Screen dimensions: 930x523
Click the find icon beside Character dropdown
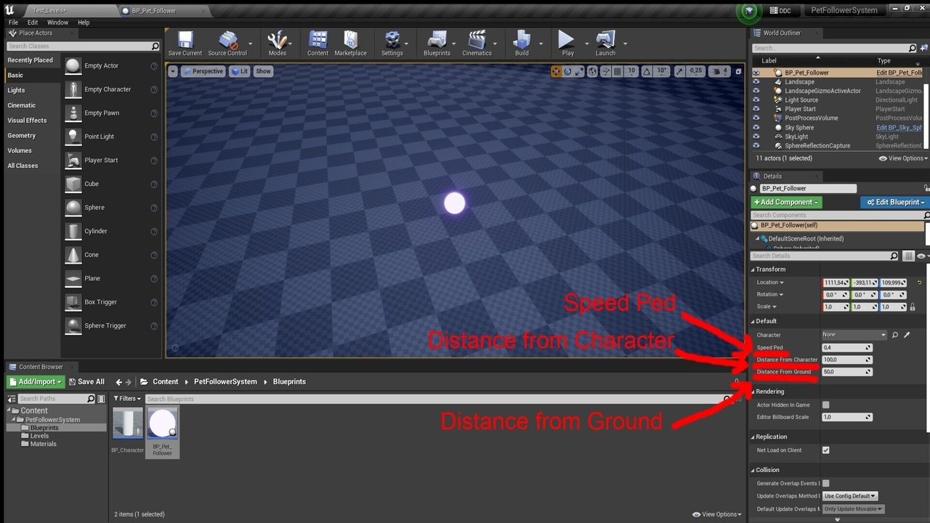pos(895,335)
